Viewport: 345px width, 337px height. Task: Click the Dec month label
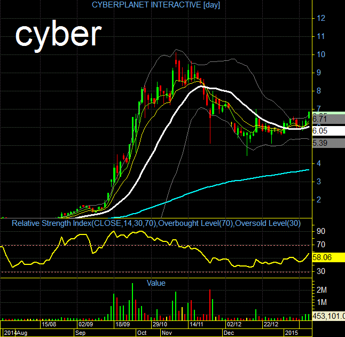pyautogui.click(x=229, y=333)
